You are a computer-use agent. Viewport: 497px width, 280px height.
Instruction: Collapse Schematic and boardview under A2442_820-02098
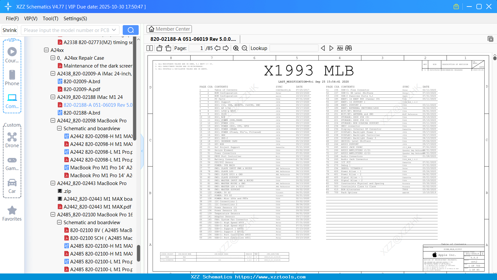(59, 129)
